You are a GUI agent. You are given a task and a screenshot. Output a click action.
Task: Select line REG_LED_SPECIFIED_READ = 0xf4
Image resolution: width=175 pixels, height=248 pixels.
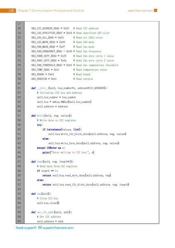pos(52,33)
